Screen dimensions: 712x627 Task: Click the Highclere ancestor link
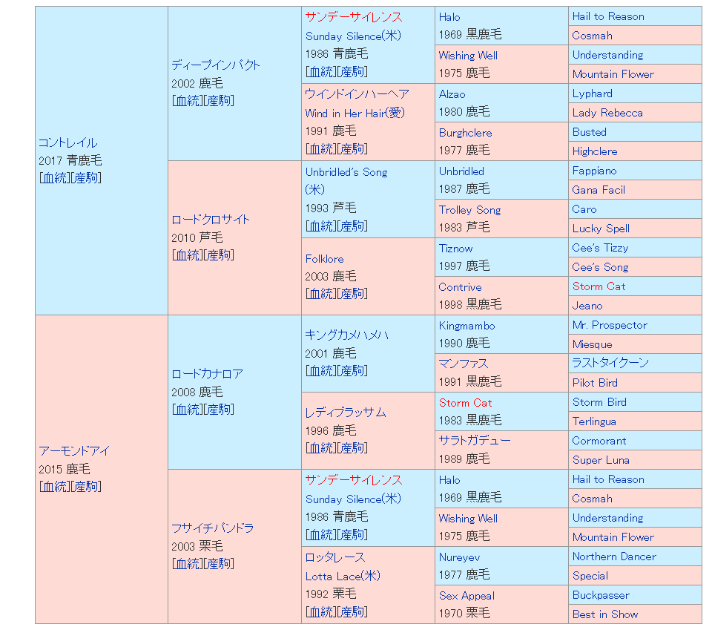(595, 152)
